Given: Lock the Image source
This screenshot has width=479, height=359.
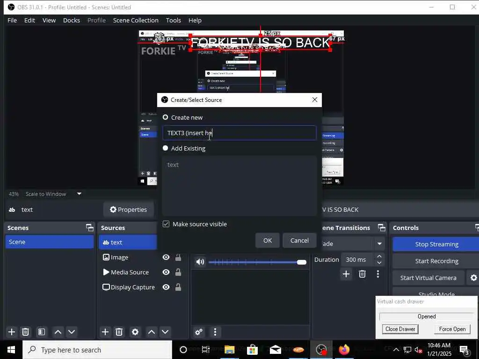Looking at the screenshot, I should [178, 258].
